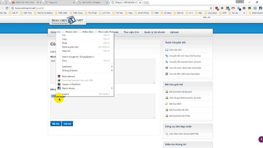Click the HTML encode lock icon
This screenshot has width=263, height=148.
pos(166,116)
